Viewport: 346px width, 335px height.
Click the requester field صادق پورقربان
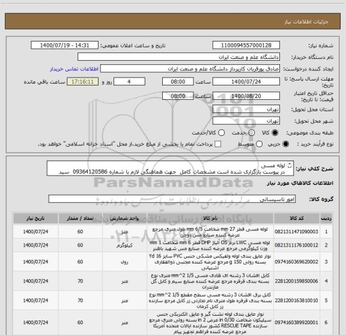tap(190, 69)
